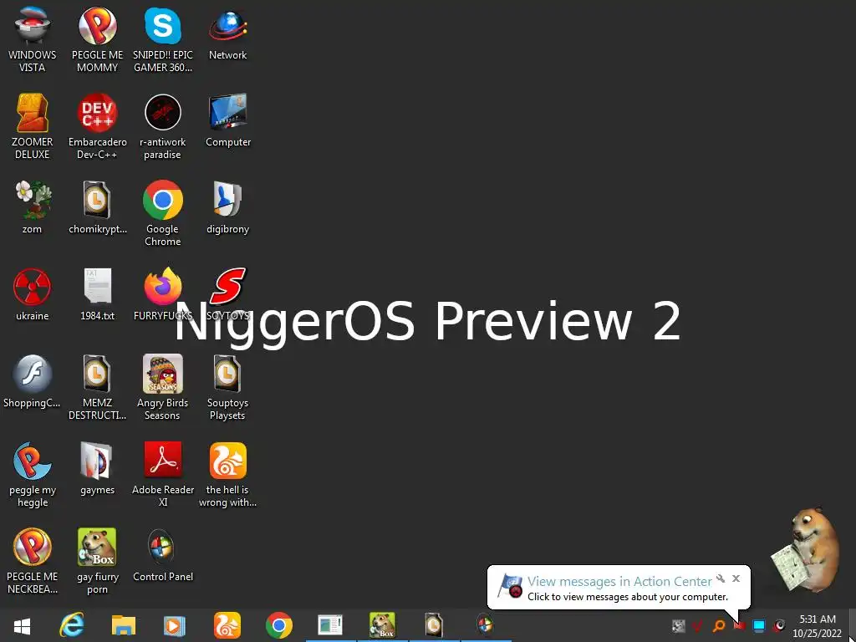Launch Google Chrome from the desktop
Image resolution: width=856 pixels, height=642 pixels.
tap(163, 213)
